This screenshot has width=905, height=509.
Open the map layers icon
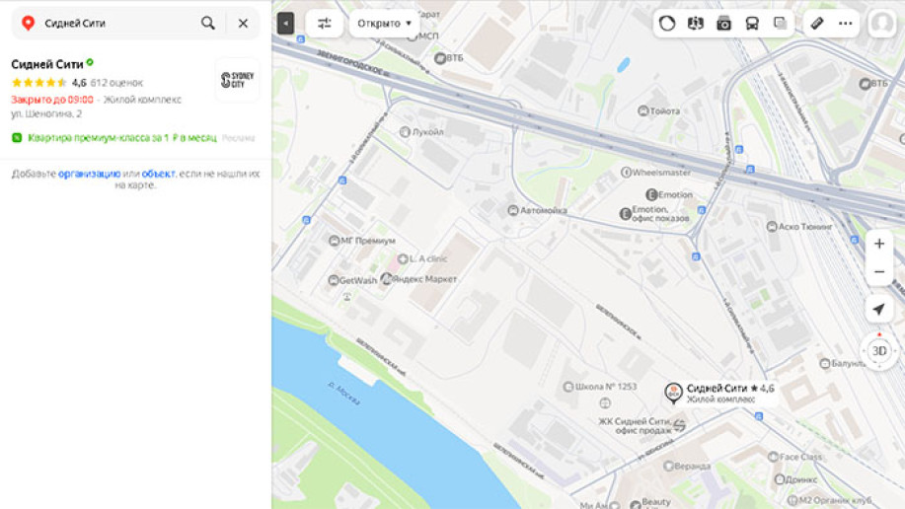(x=781, y=24)
